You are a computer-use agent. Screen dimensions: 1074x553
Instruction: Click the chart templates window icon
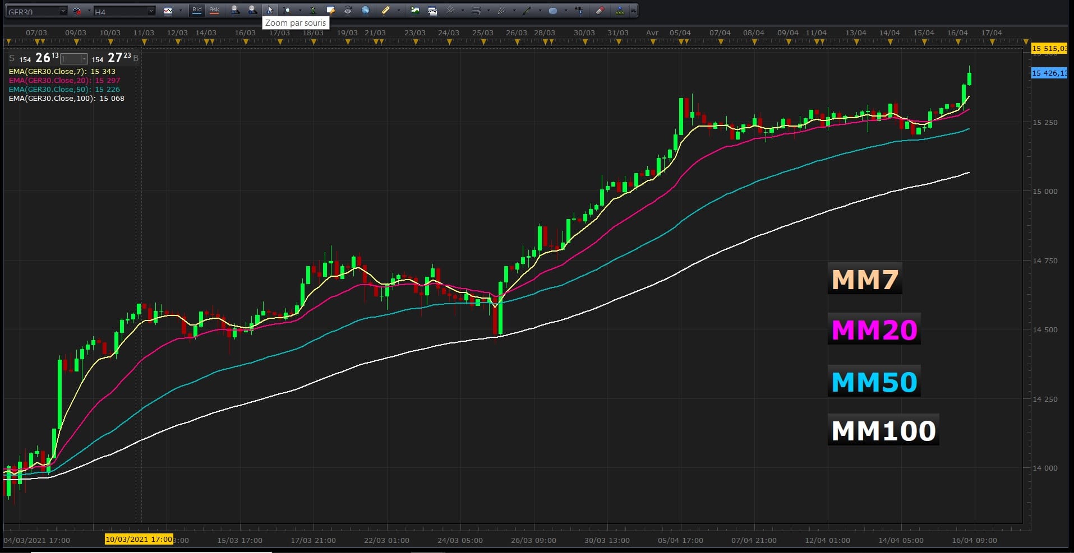pos(432,11)
